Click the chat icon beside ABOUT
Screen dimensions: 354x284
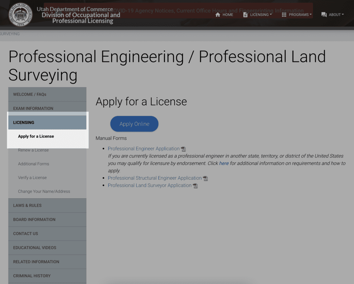click(323, 14)
